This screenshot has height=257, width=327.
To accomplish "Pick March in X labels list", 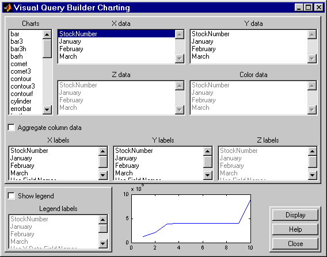I will (19, 173).
